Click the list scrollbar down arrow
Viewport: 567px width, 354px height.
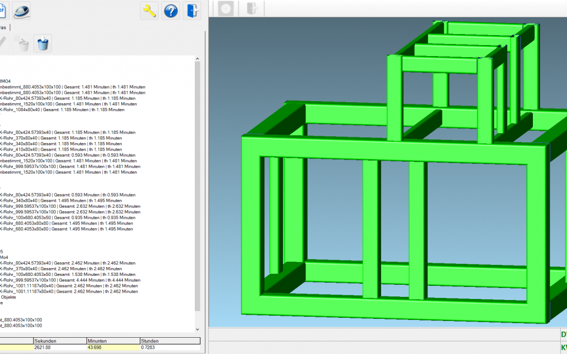tap(197, 329)
